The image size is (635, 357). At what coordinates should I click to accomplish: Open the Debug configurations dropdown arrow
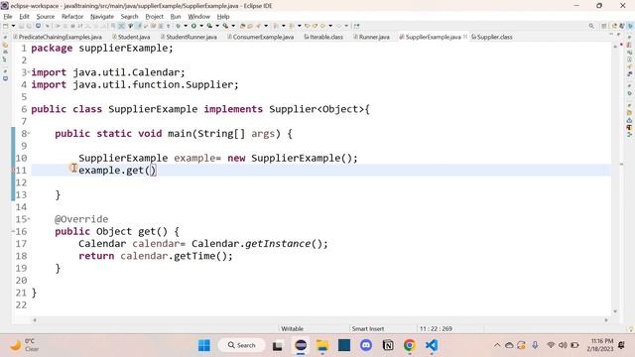pos(186,26)
